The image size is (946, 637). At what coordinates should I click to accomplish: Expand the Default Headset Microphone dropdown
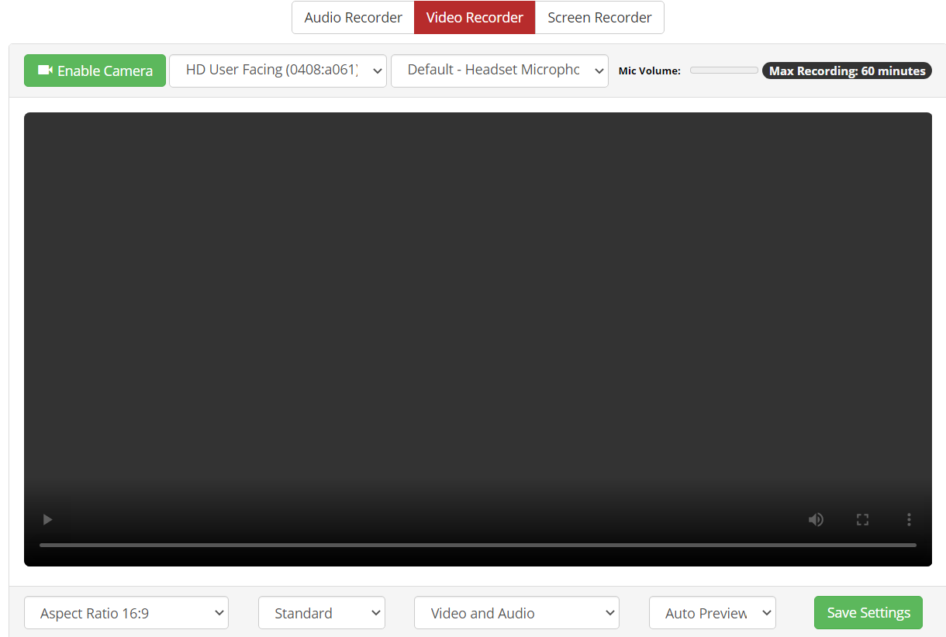tap(499, 71)
